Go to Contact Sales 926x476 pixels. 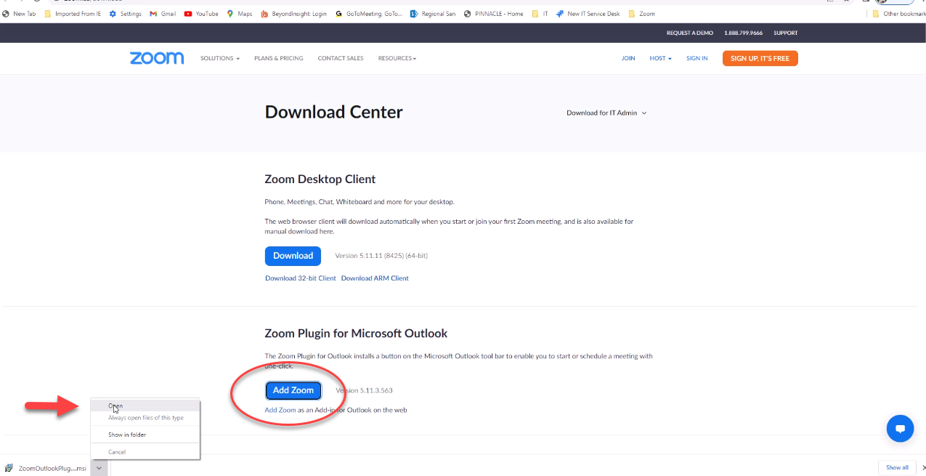(x=341, y=58)
